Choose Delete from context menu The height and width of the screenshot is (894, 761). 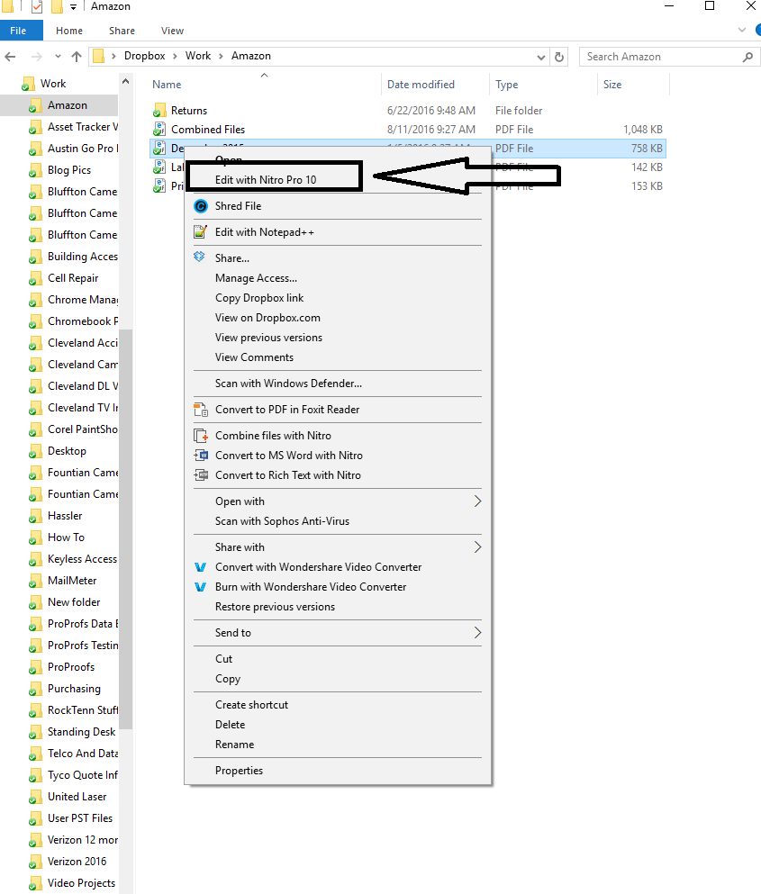click(230, 725)
